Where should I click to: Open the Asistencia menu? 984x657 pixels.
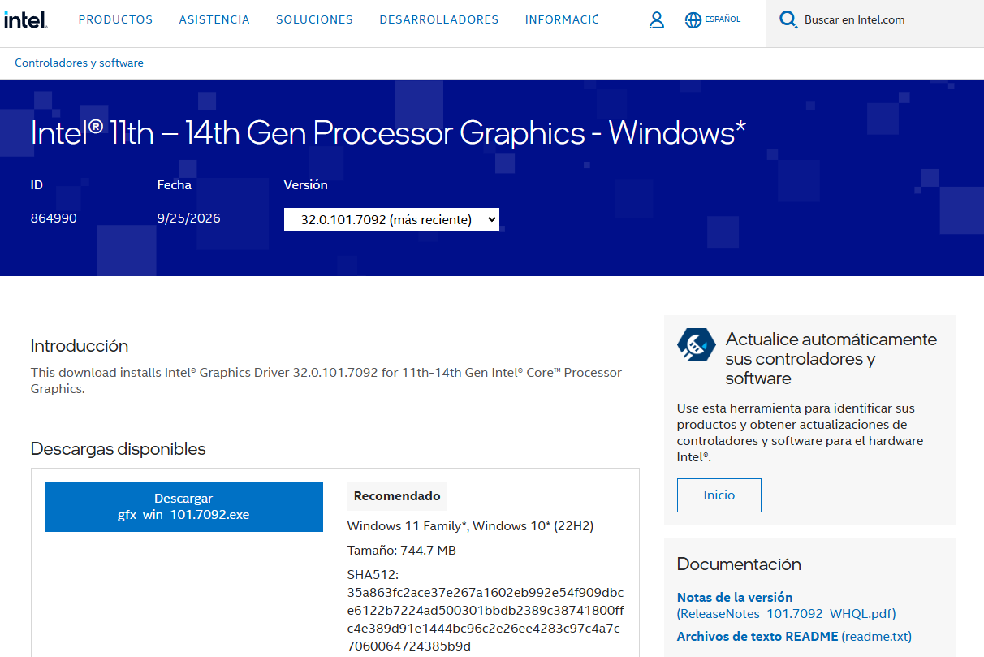coord(214,19)
